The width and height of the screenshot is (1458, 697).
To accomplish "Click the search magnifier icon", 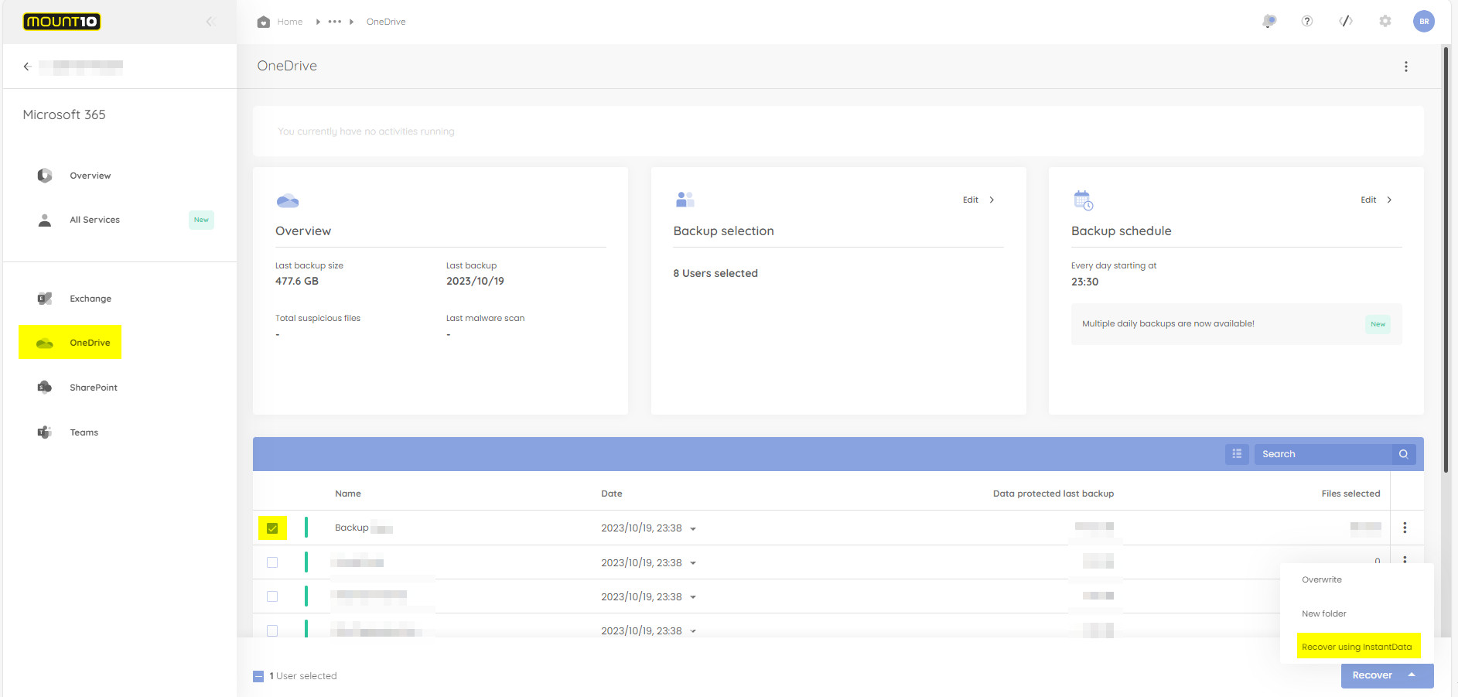I will point(1404,454).
